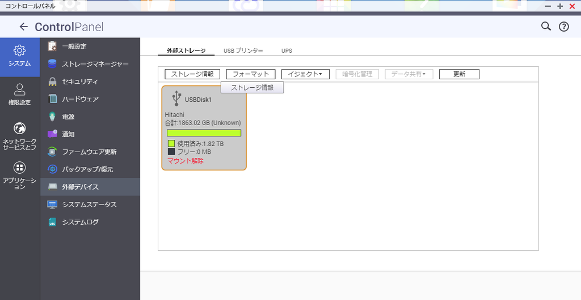Click the 通知 speech bubble icon
The height and width of the screenshot is (300, 581).
[x=52, y=134]
